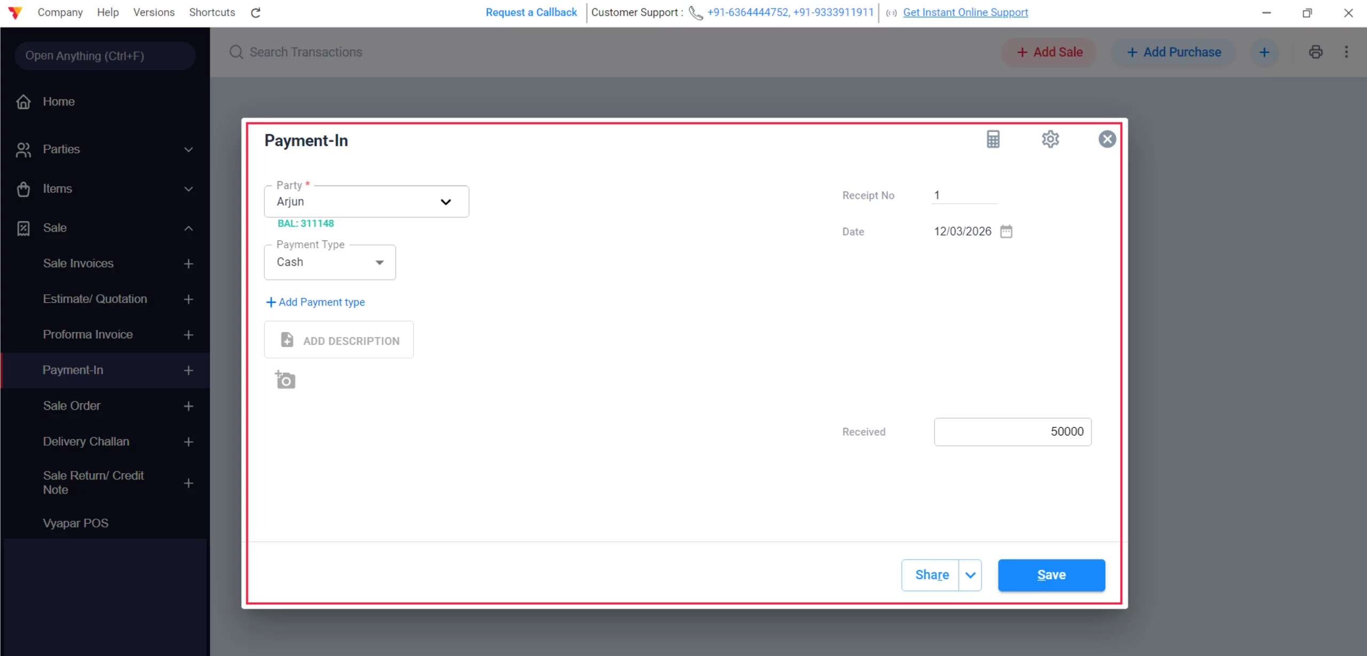1367x656 pixels.
Task: Click the add image camera icon
Action: tap(285, 380)
